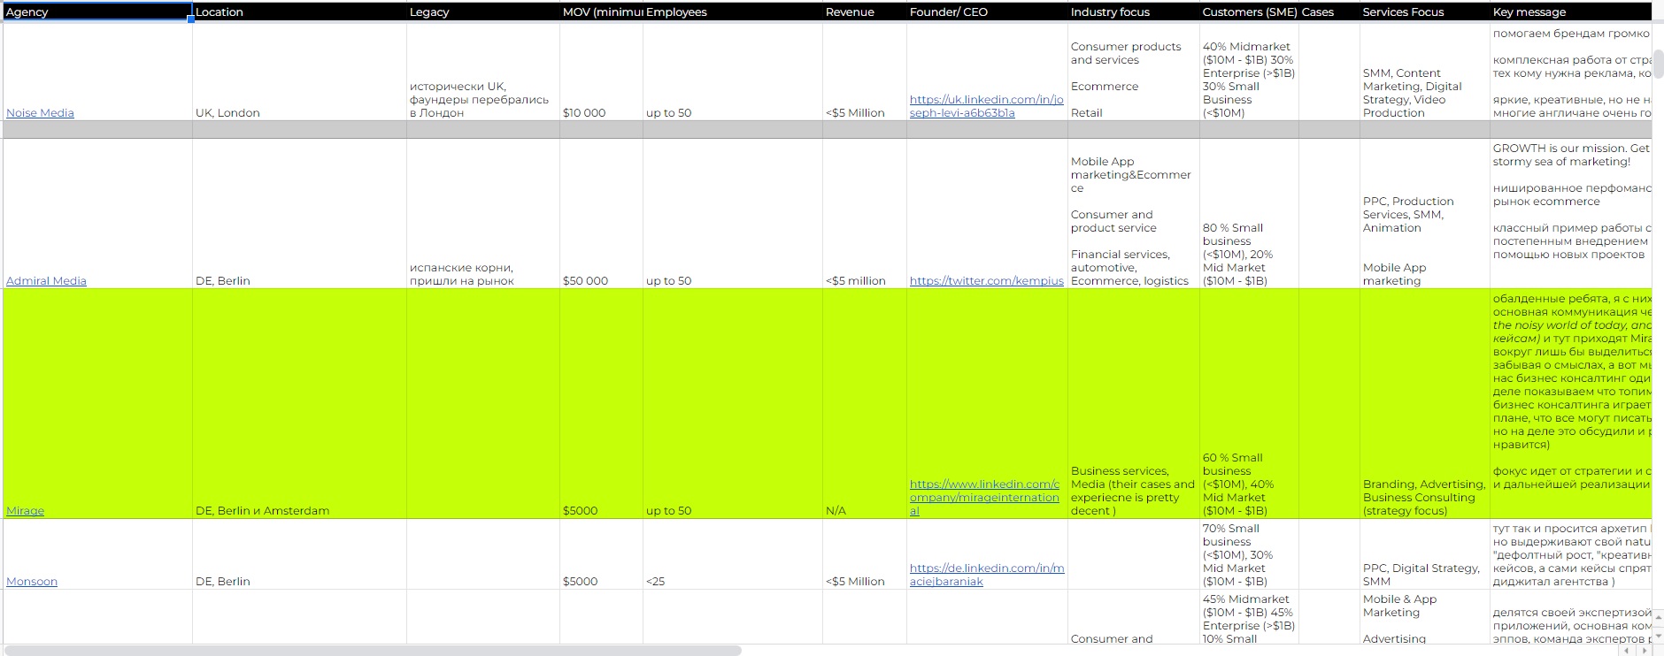Viewport: 1664px width, 656px height.
Task: Select Admiral Media's '<$5 million' revenue cell
Action: point(865,214)
